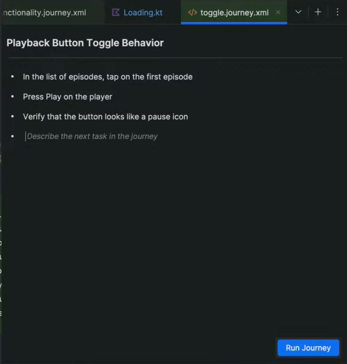This screenshot has width=347, height=364.
Task: Select the 'Verify that the button' step
Action: 105,117
